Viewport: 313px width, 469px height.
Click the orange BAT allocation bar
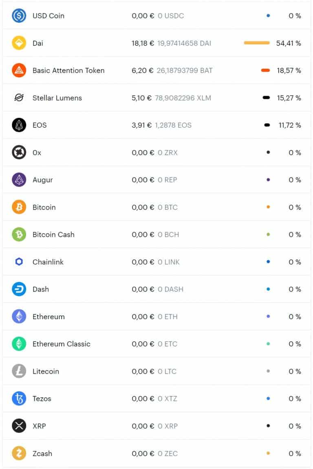pyautogui.click(x=265, y=70)
